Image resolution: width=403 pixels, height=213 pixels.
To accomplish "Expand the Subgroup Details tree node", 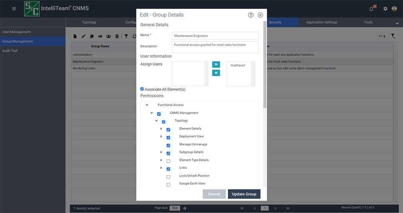I will 161,152.
